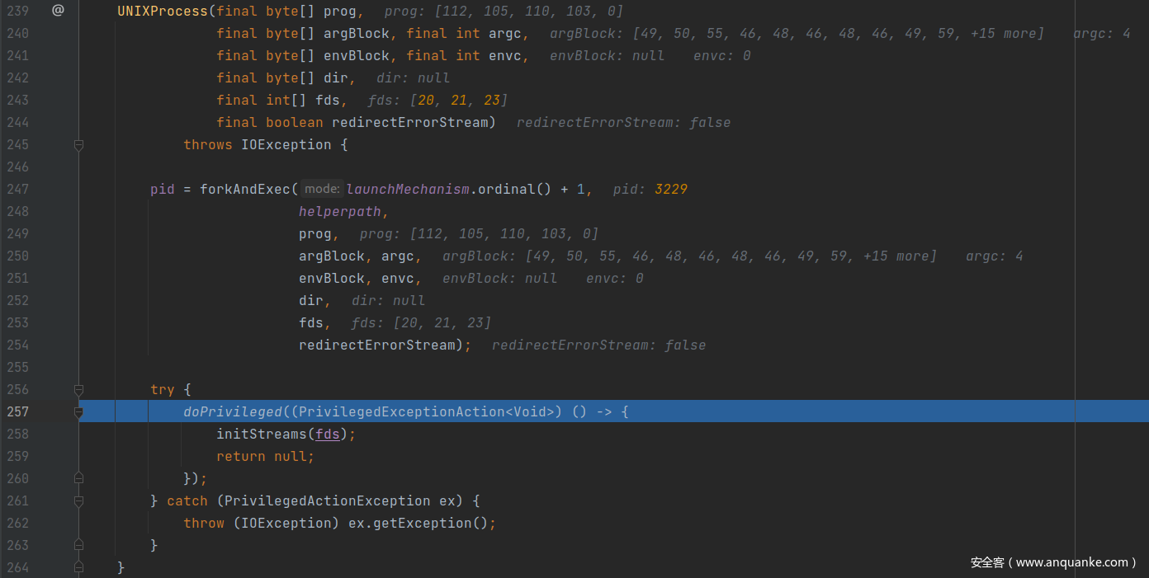Click redirectErrorStream argument on line 254
The image size is (1149, 578).
[x=377, y=345]
